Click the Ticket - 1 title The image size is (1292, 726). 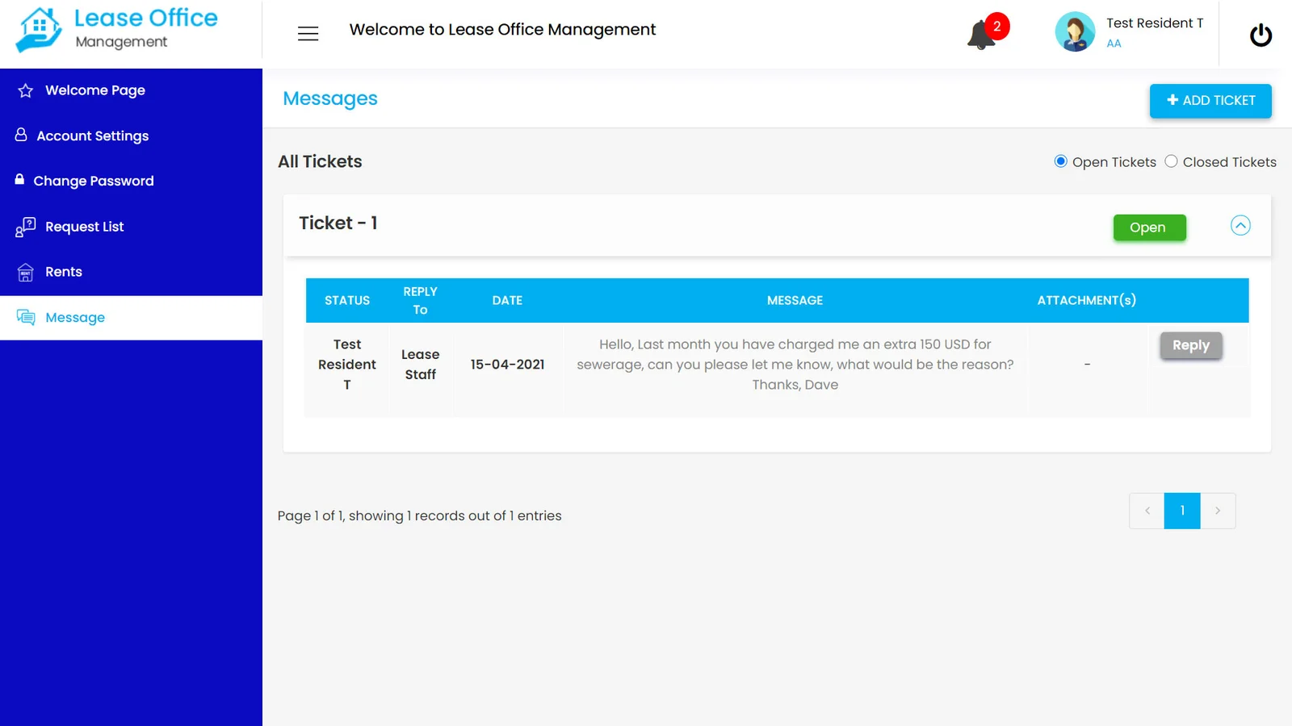tap(338, 223)
